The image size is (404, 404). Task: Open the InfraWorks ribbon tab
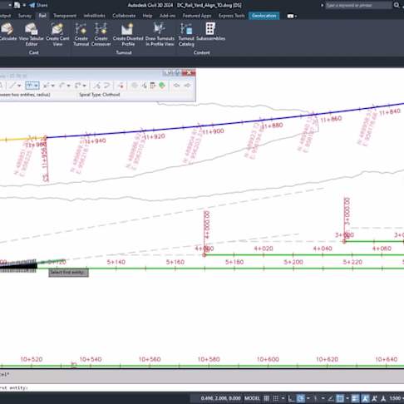tap(94, 16)
